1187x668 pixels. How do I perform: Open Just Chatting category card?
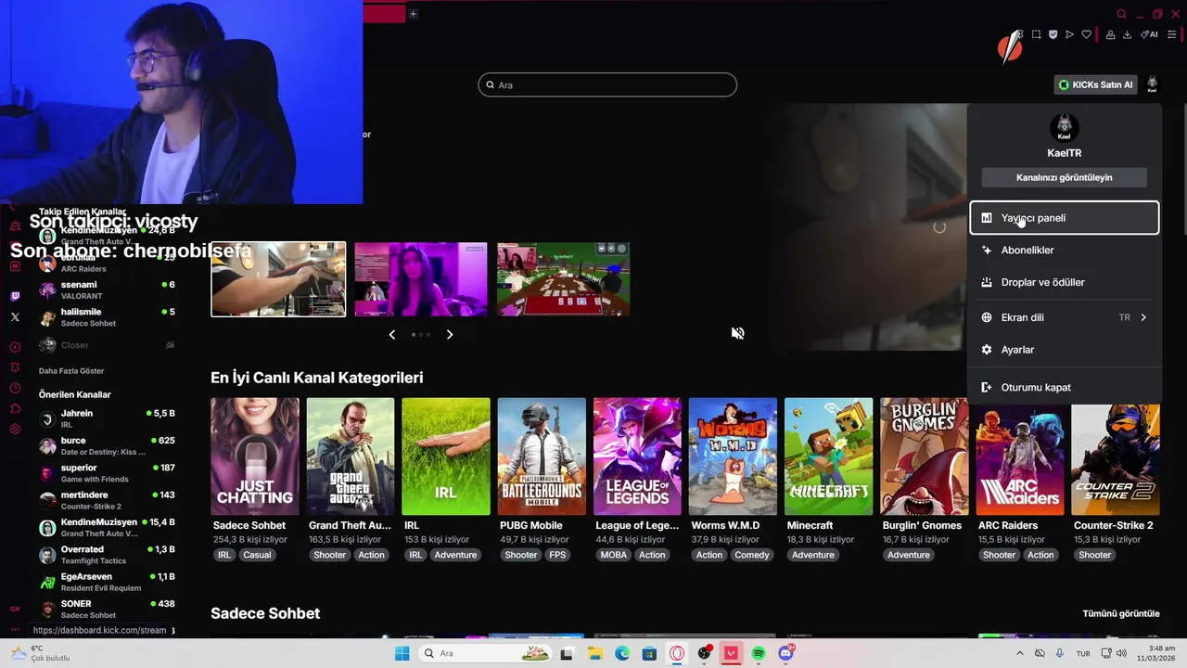pyautogui.click(x=255, y=456)
